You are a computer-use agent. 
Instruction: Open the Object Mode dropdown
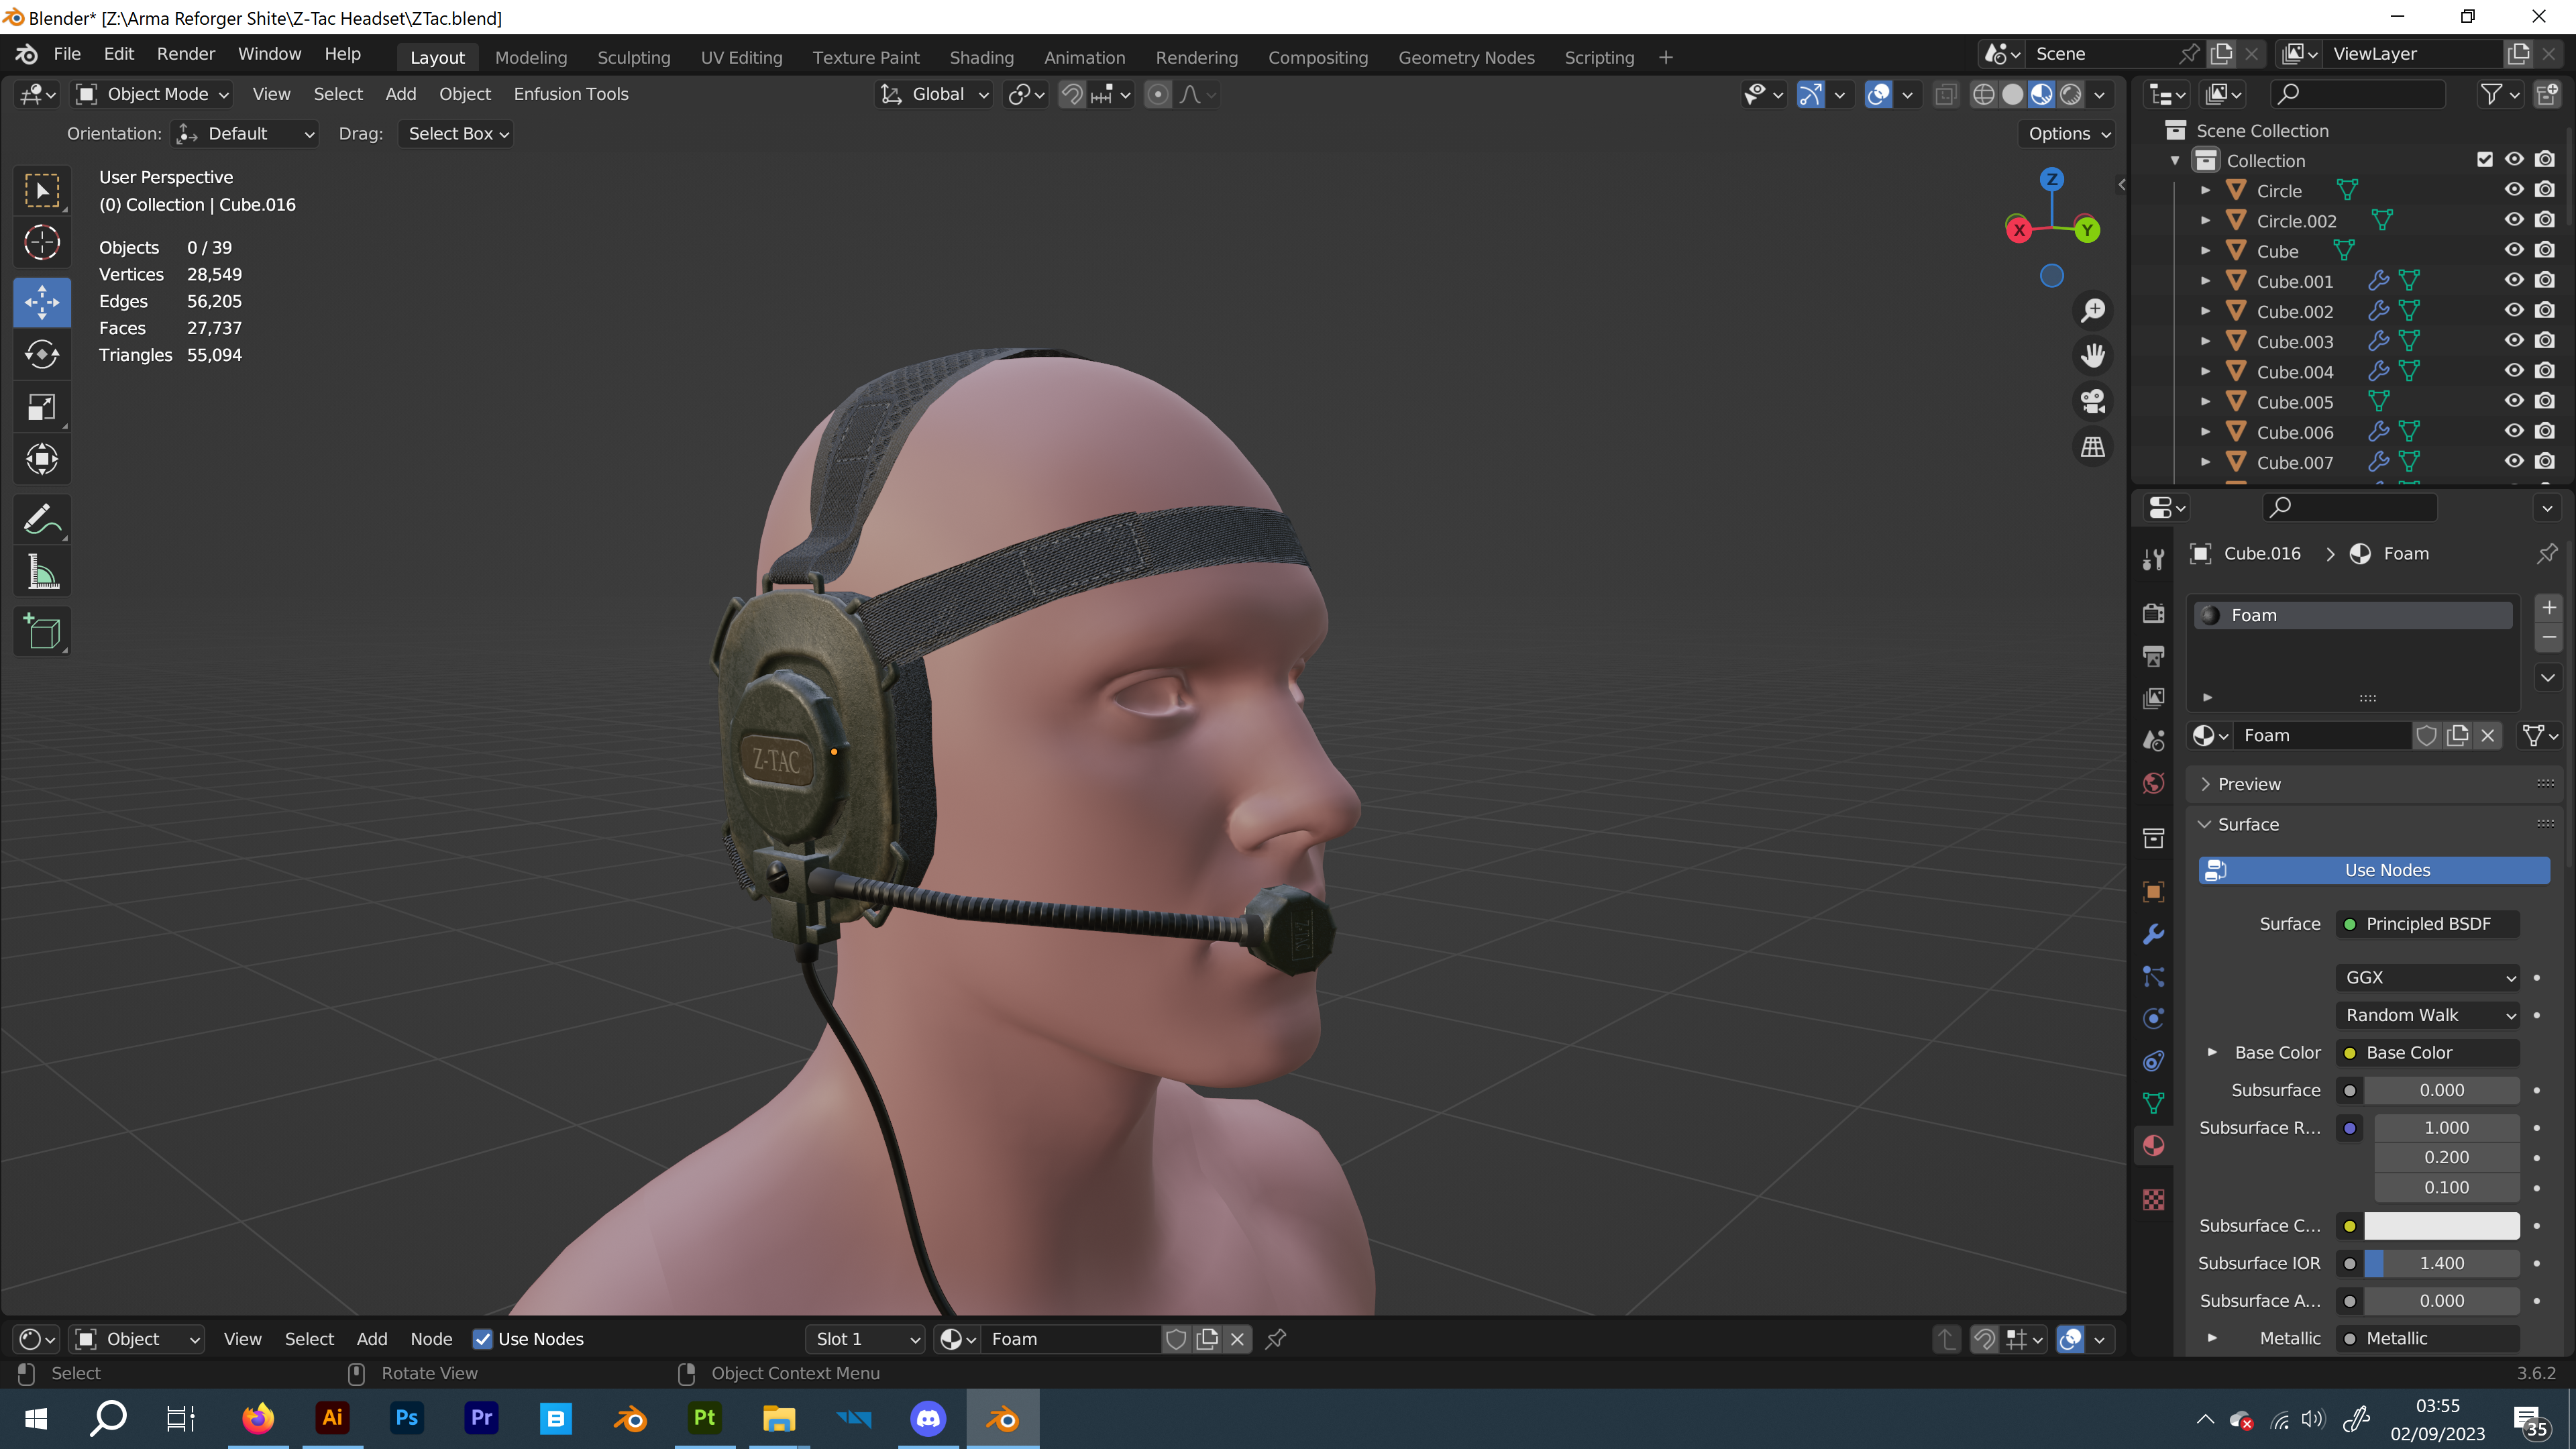(154, 94)
